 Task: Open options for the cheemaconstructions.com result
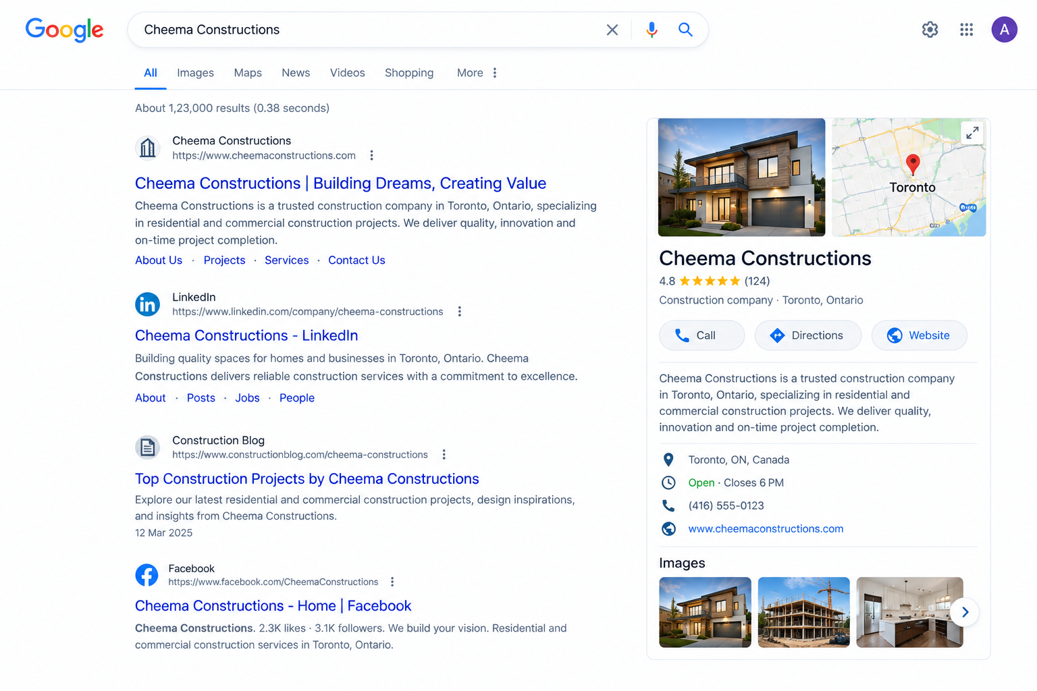371,155
